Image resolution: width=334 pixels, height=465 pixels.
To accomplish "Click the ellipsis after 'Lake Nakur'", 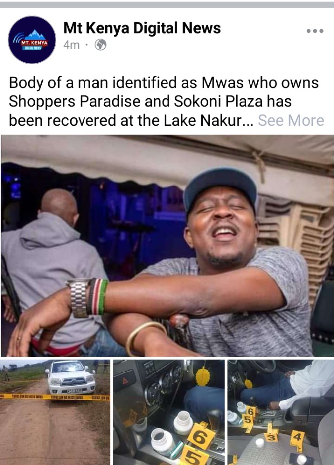I will 249,121.
